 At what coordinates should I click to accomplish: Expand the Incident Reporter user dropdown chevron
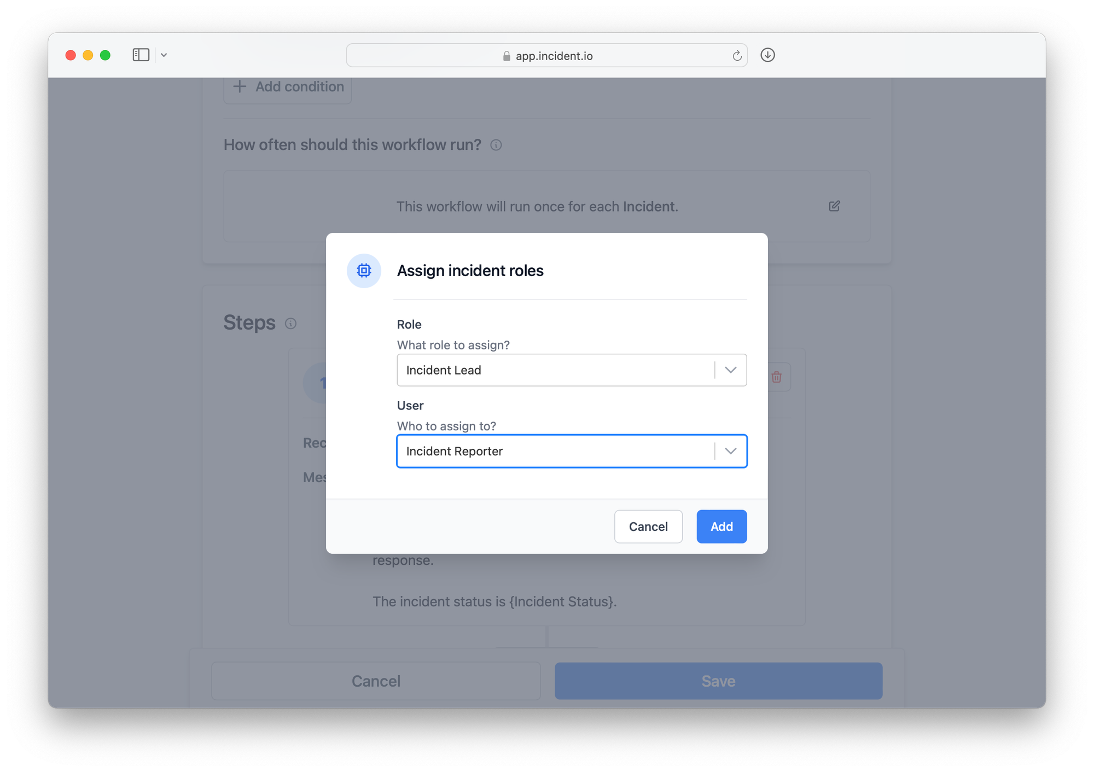tap(730, 451)
